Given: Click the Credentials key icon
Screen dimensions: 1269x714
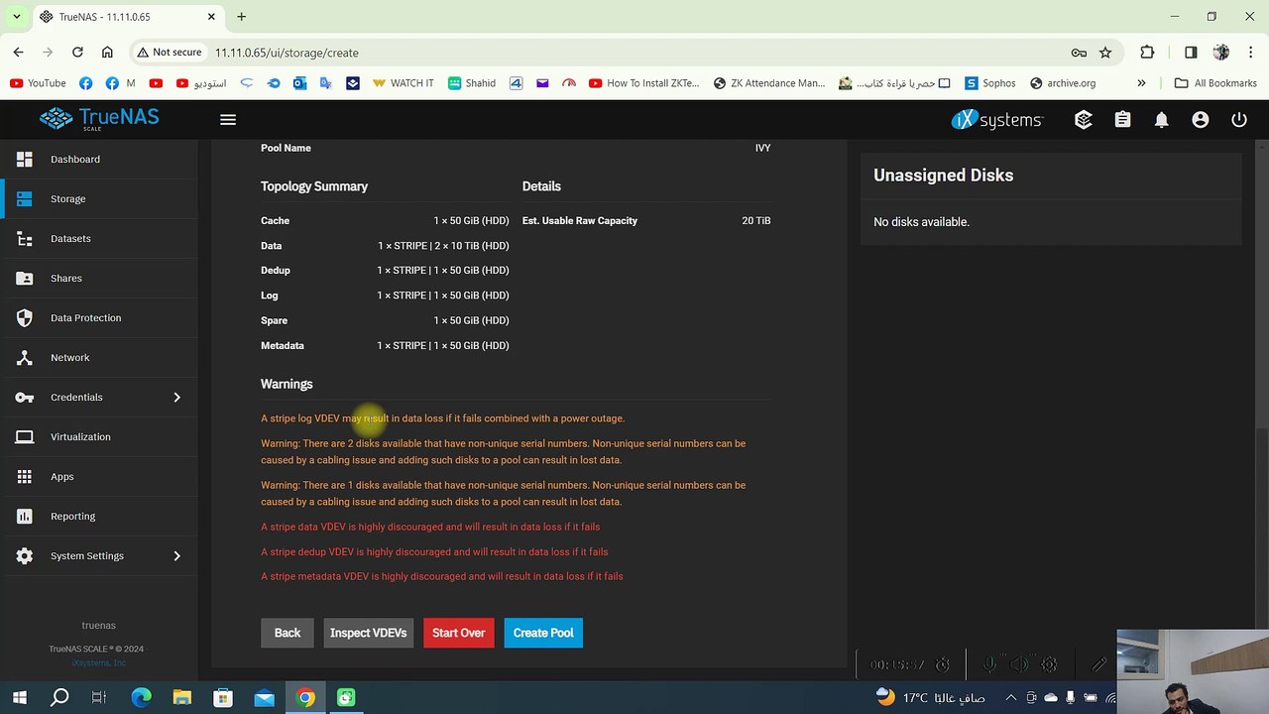Looking at the screenshot, I should 25,397.
